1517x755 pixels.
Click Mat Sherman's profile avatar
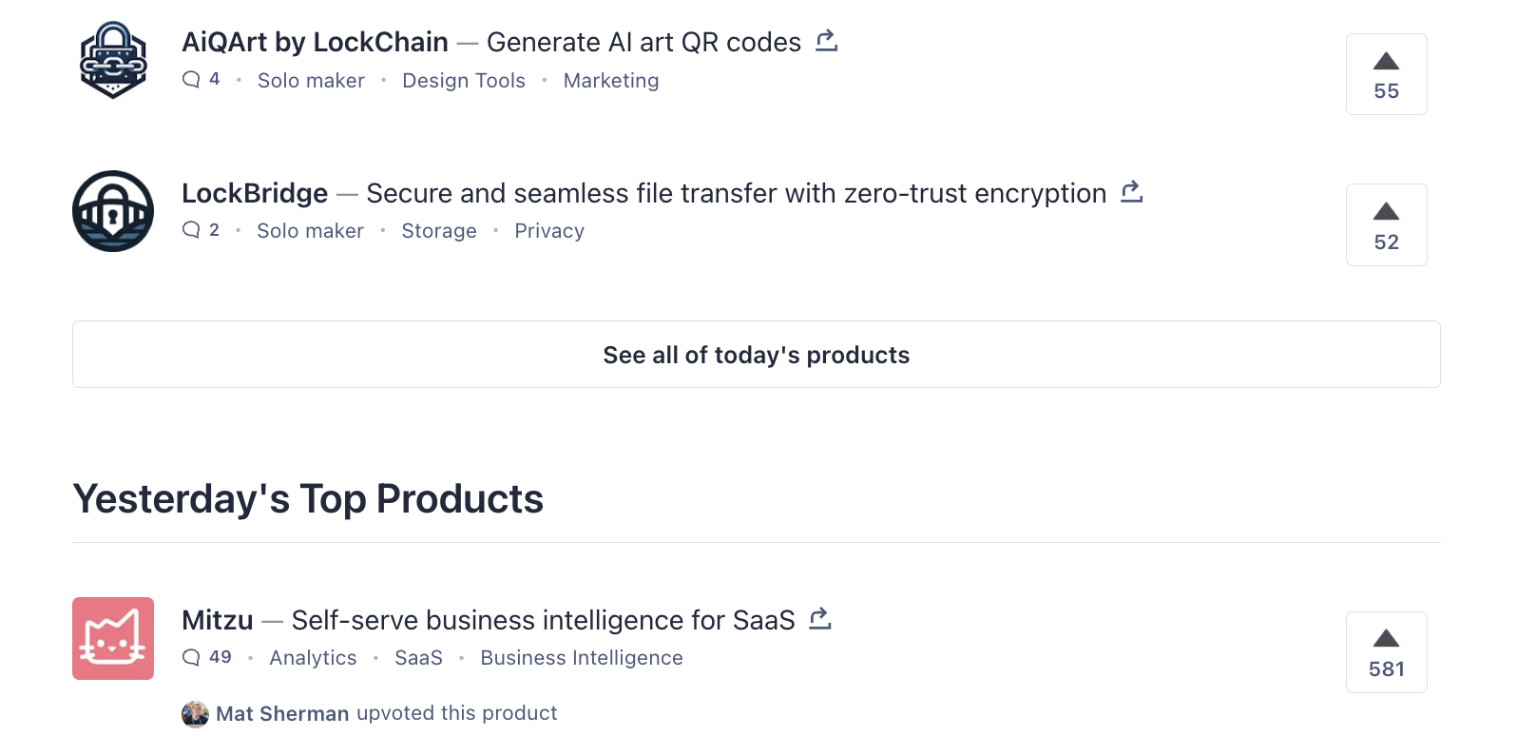tap(195, 714)
